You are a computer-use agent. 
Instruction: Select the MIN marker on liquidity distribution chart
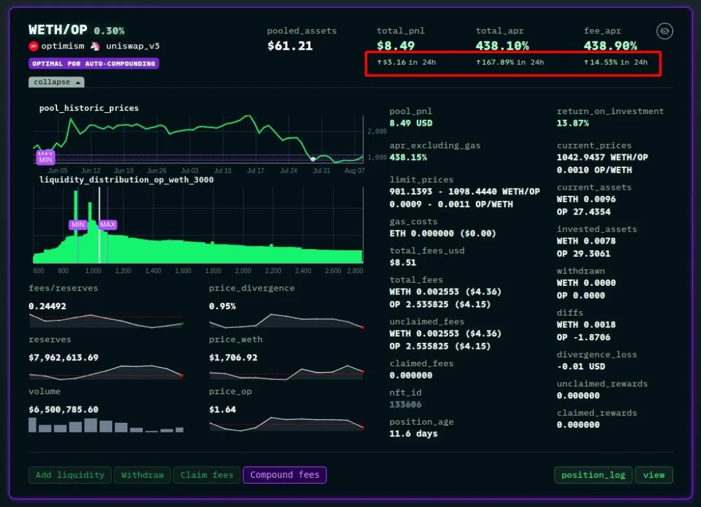click(78, 225)
